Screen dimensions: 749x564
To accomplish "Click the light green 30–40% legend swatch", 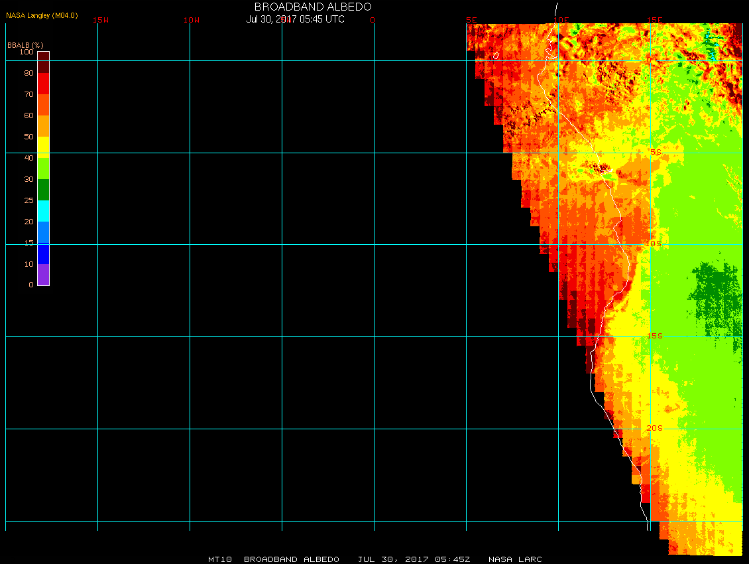I will [x=43, y=168].
